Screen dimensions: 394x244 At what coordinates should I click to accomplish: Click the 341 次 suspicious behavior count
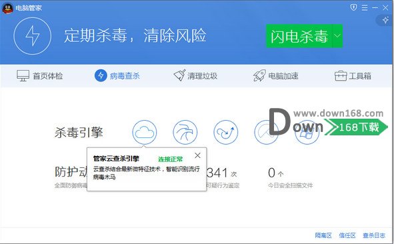(x=221, y=173)
